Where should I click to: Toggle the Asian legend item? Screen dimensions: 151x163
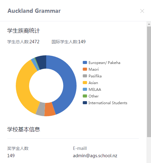tap(90, 83)
